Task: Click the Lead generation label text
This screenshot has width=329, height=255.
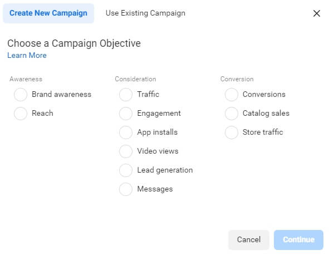Action: [165, 170]
